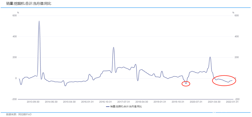Click the chart title 销量:挖掘机:合计:当月值:同比
This screenshot has width=252, height=117.
pos(29,4)
